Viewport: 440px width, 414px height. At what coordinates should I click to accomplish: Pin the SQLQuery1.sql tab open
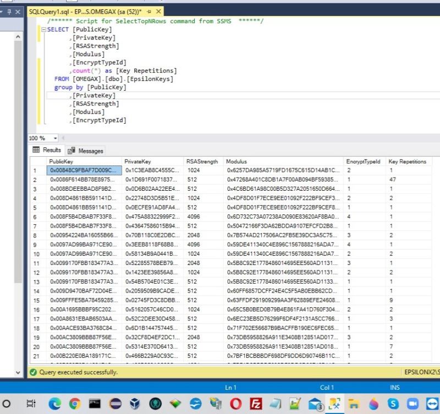(x=149, y=12)
